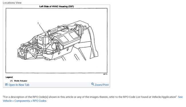The image size is (186, 107).
Task: Click the separator arrow between Vehicle and Components
Action: (x=13, y=101)
